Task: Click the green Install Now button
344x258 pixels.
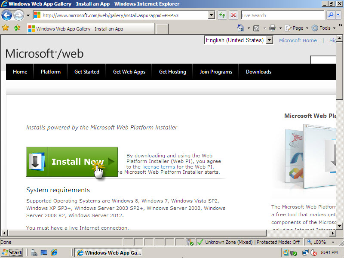Action: [72, 162]
